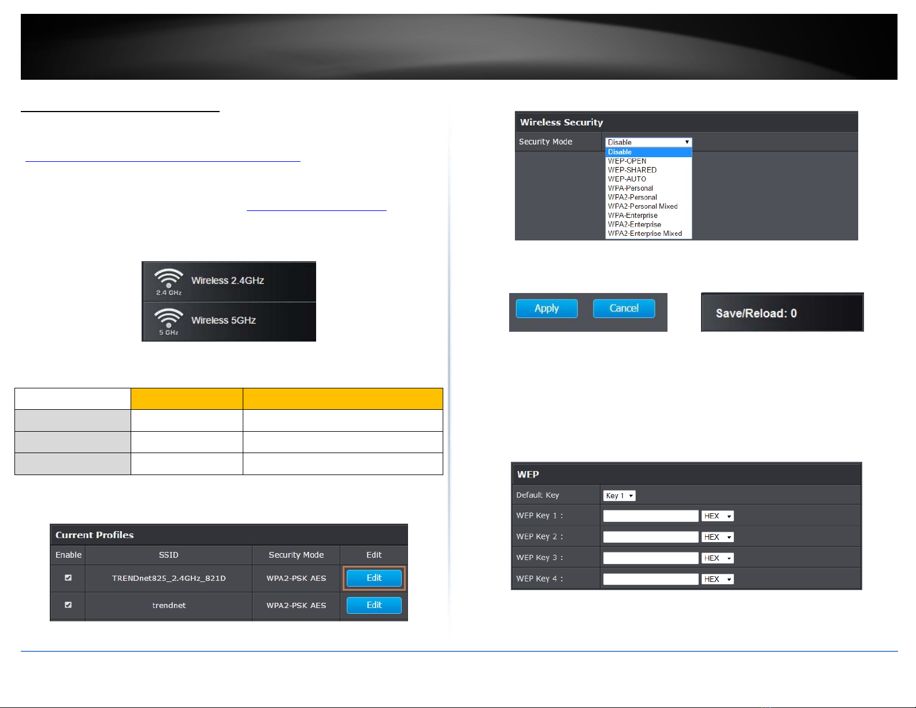
Task: Click the WEP Key 3 input field
Action: click(651, 558)
